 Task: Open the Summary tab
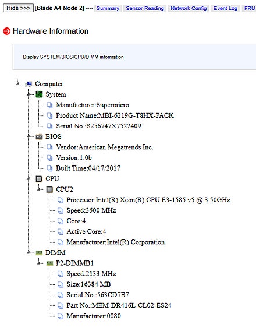[108, 8]
